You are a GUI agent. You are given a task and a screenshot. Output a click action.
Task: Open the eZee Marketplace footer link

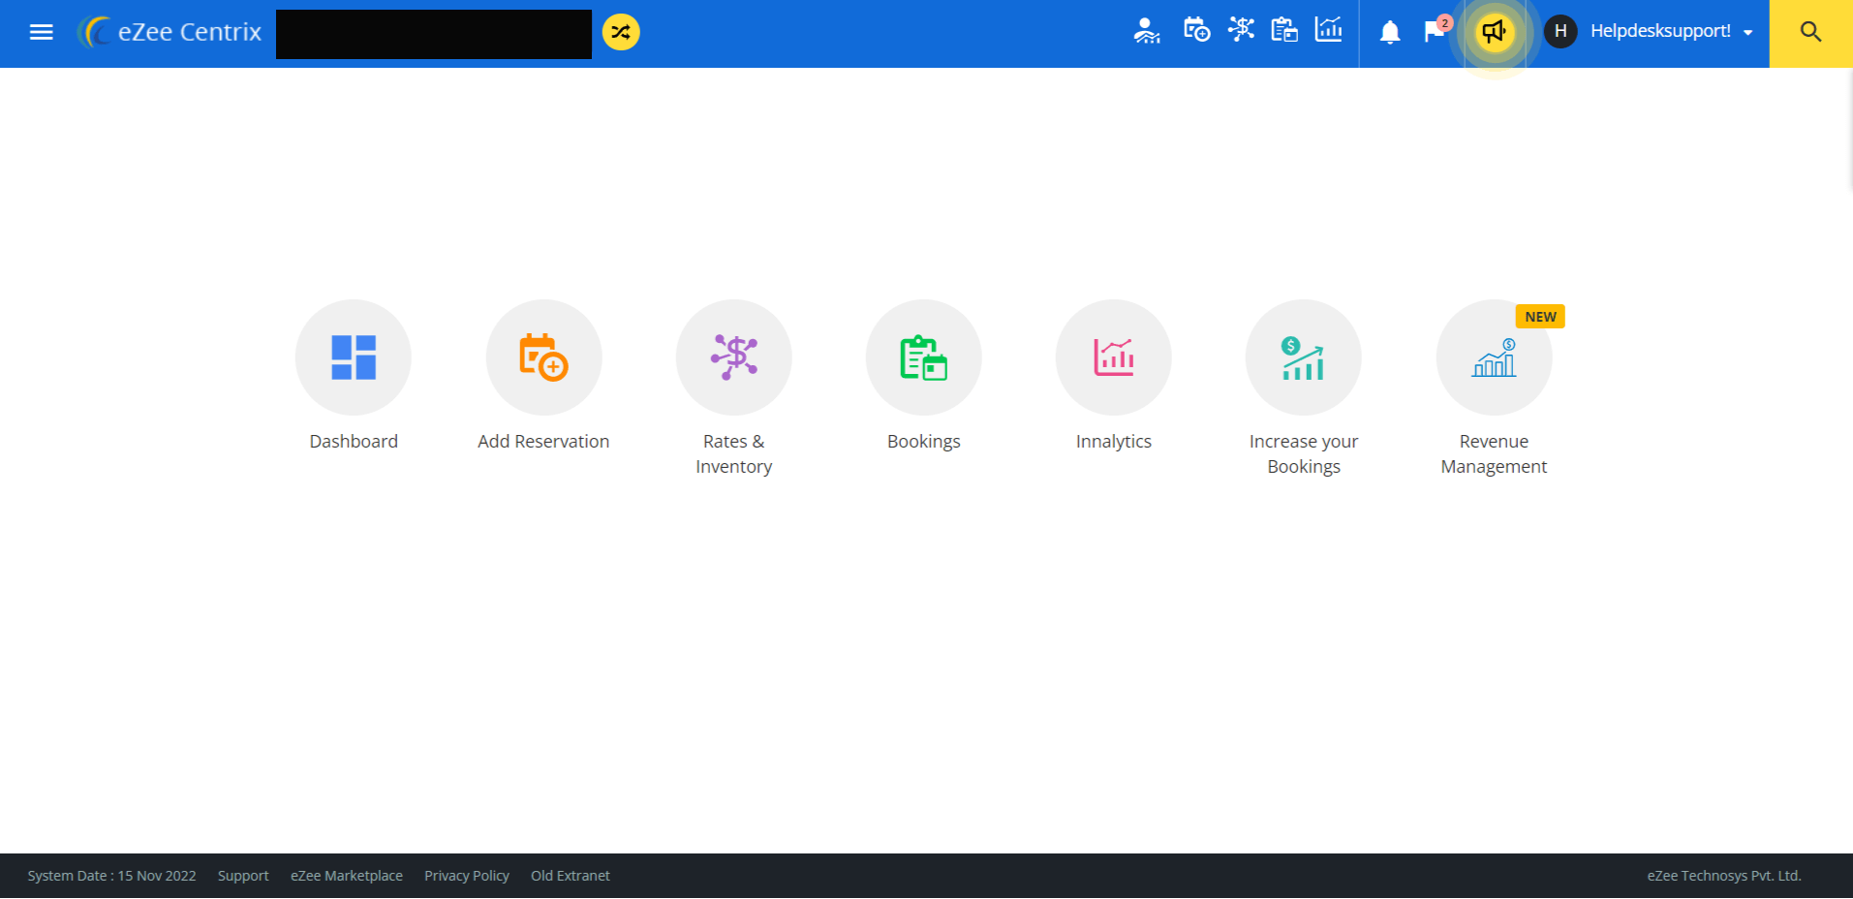[347, 876]
